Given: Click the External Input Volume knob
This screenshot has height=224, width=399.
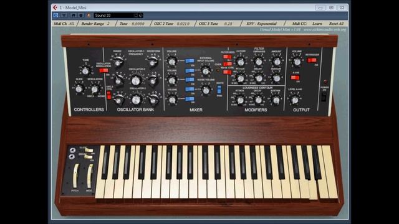Looking at the screenshot, I should 206,71.
